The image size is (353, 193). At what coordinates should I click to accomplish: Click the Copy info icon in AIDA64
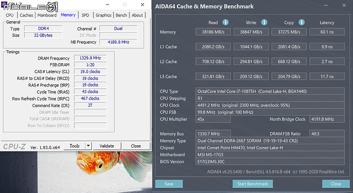coord(301,22)
